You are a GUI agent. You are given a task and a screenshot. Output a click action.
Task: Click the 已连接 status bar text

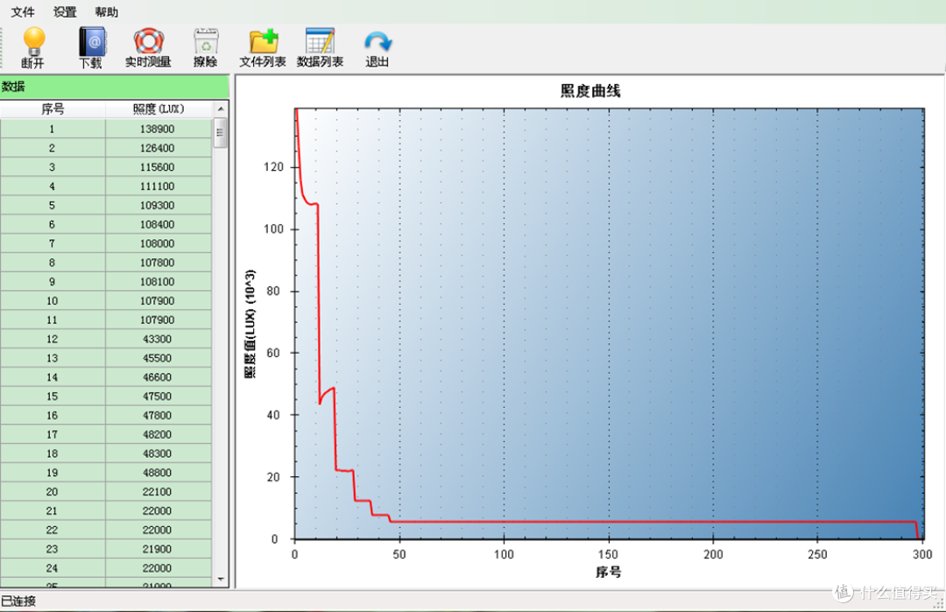pos(18,601)
